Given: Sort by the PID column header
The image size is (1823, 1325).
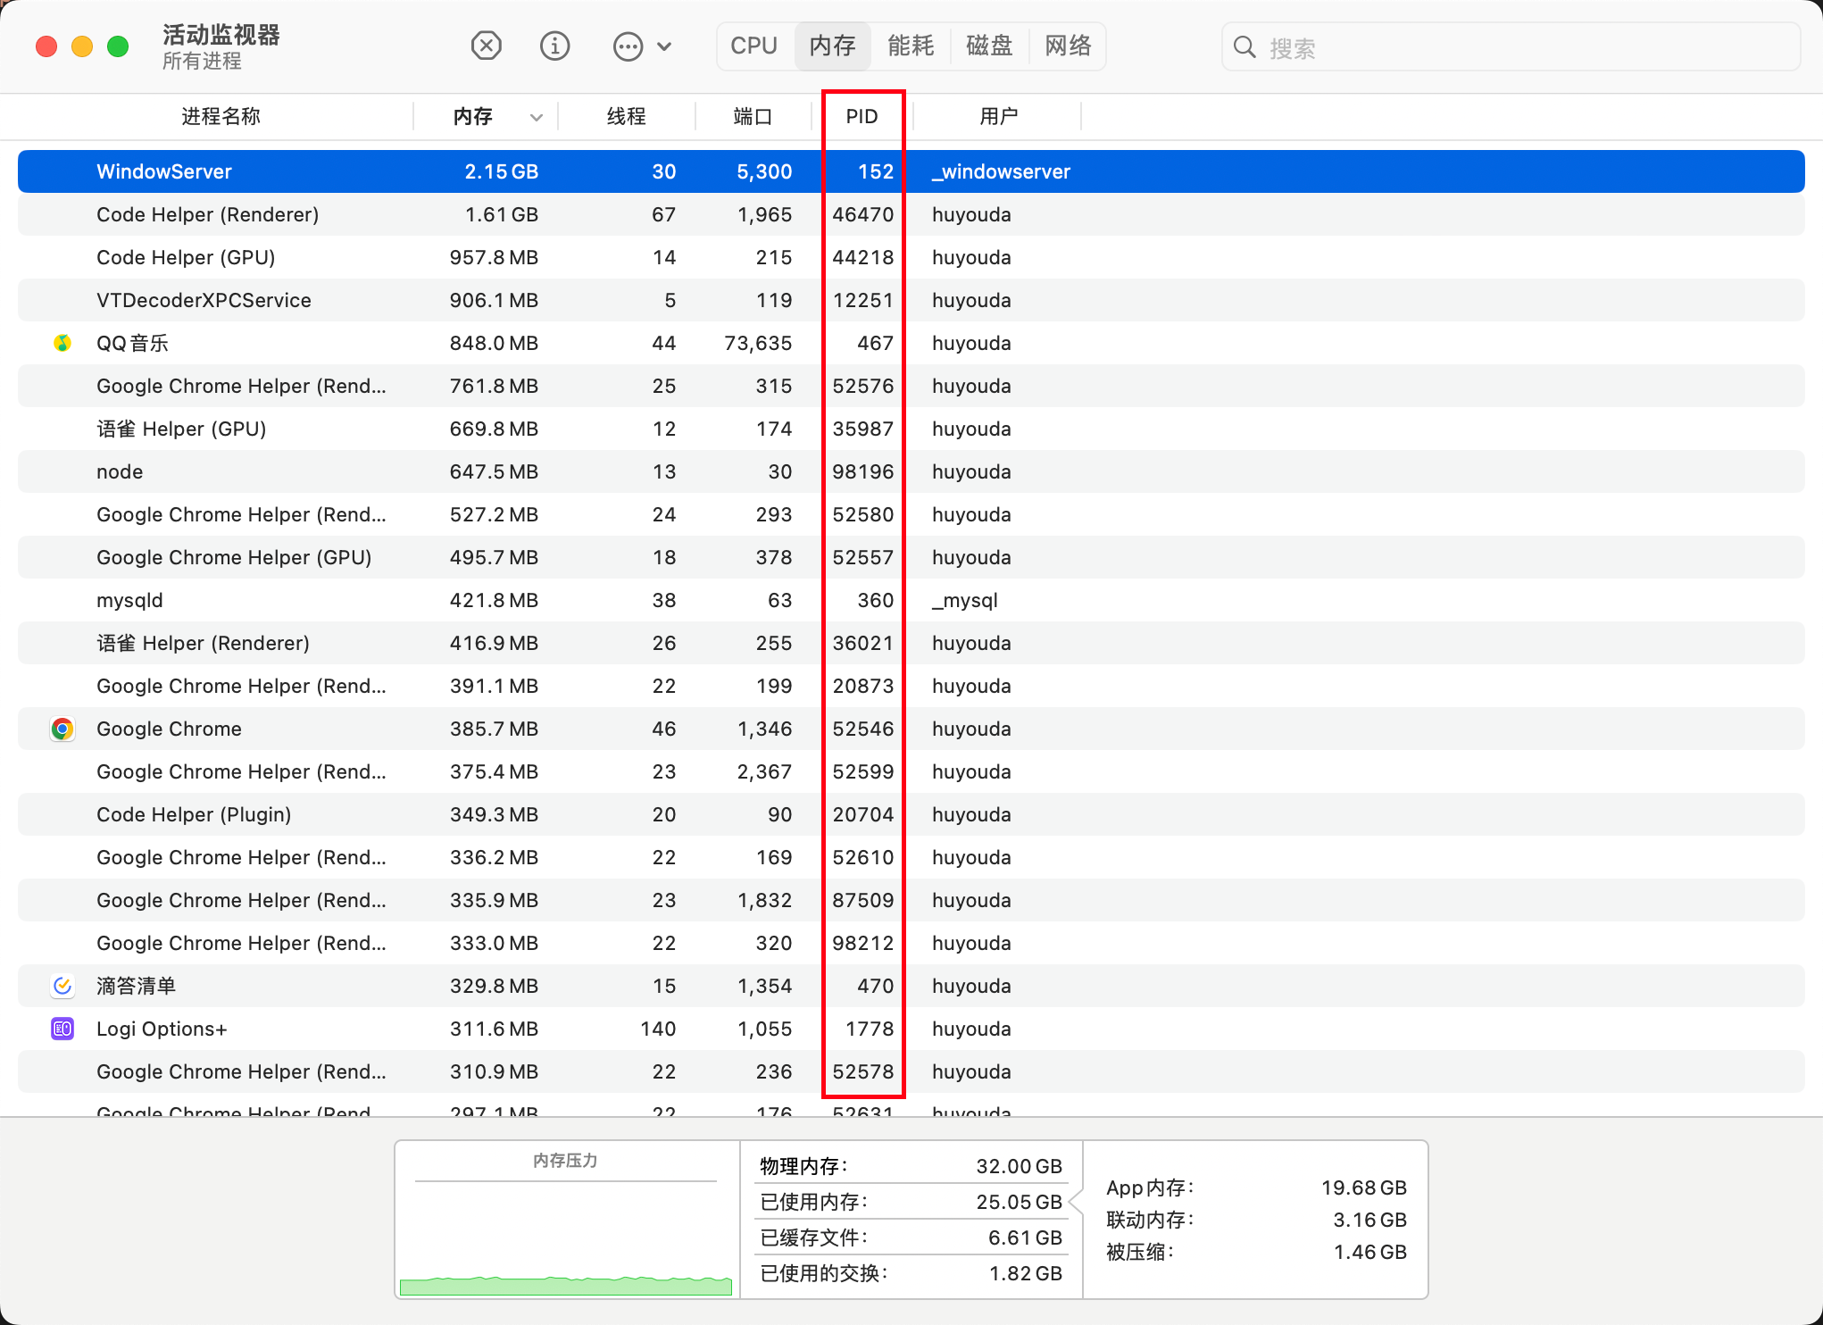Looking at the screenshot, I should [862, 116].
